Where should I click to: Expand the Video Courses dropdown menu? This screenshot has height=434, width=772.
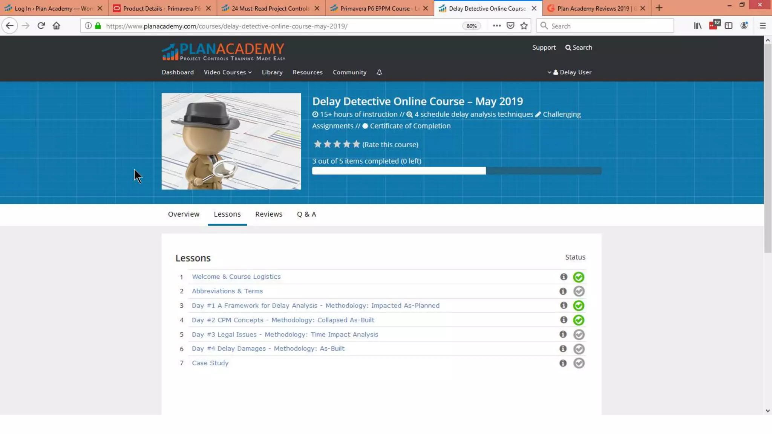pyautogui.click(x=228, y=72)
